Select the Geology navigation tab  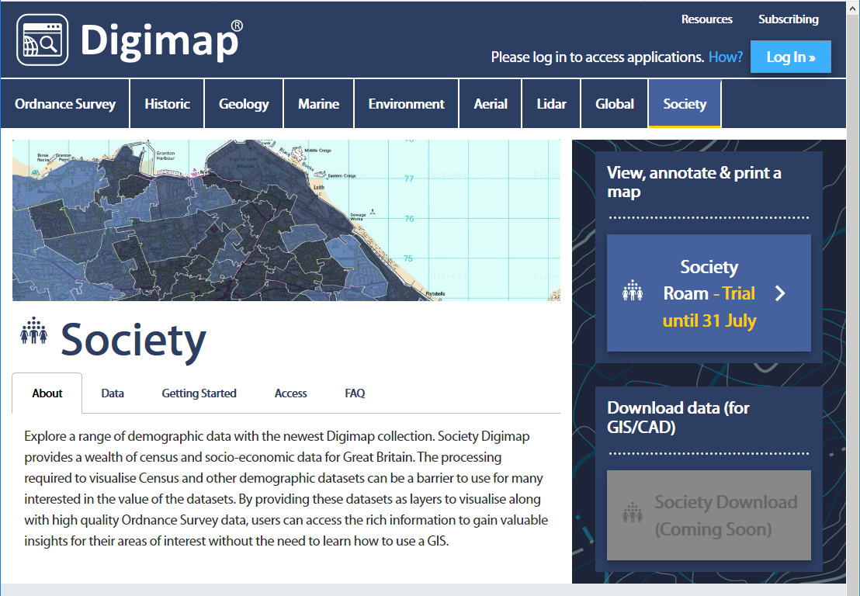point(244,104)
